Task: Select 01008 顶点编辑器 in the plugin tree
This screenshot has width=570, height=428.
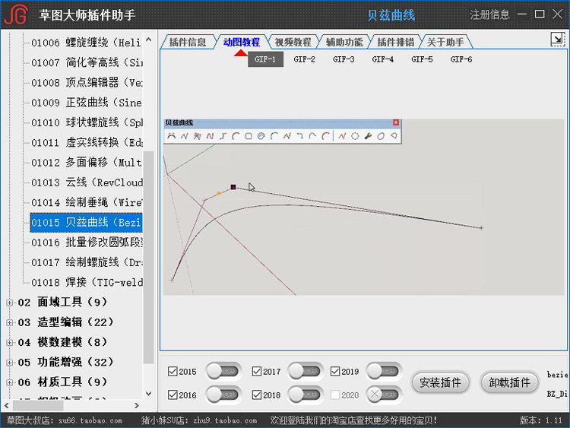Action: pos(86,83)
